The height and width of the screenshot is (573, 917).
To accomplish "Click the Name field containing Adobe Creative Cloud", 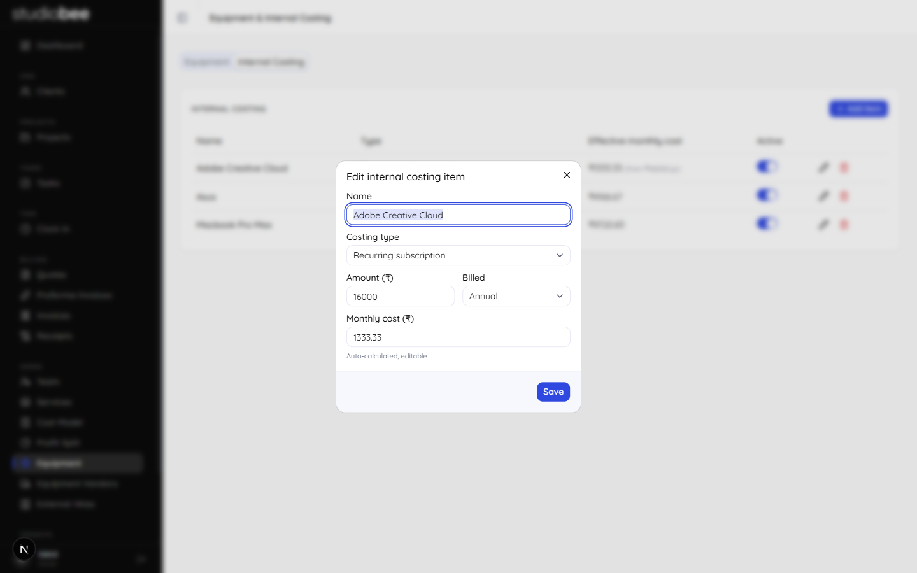I will pos(458,215).
